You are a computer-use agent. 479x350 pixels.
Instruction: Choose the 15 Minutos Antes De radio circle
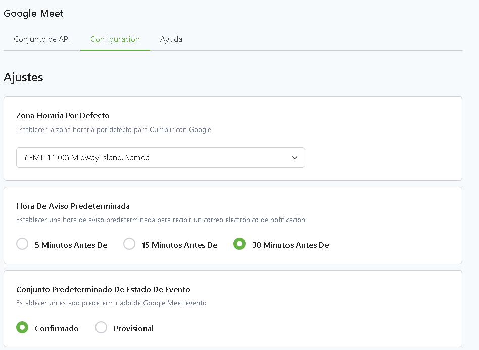(x=129, y=244)
